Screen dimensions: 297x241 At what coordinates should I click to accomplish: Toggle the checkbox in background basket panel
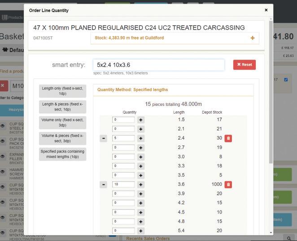click(x=286, y=79)
